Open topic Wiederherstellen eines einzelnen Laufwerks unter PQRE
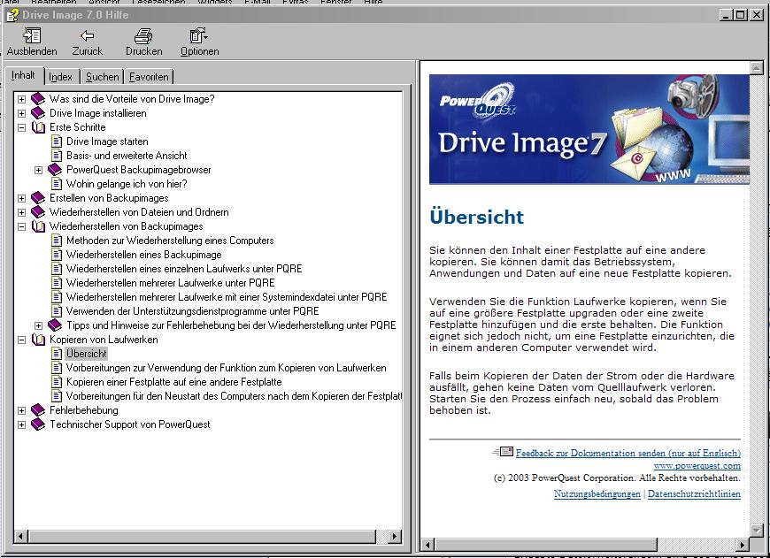Image resolution: width=770 pixels, height=558 pixels. [x=184, y=269]
